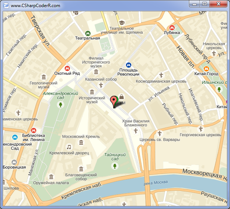Screen dimensions: 230x209
Task: Close the www.CSharpCoderR.com window
Action: [x=218, y=4]
